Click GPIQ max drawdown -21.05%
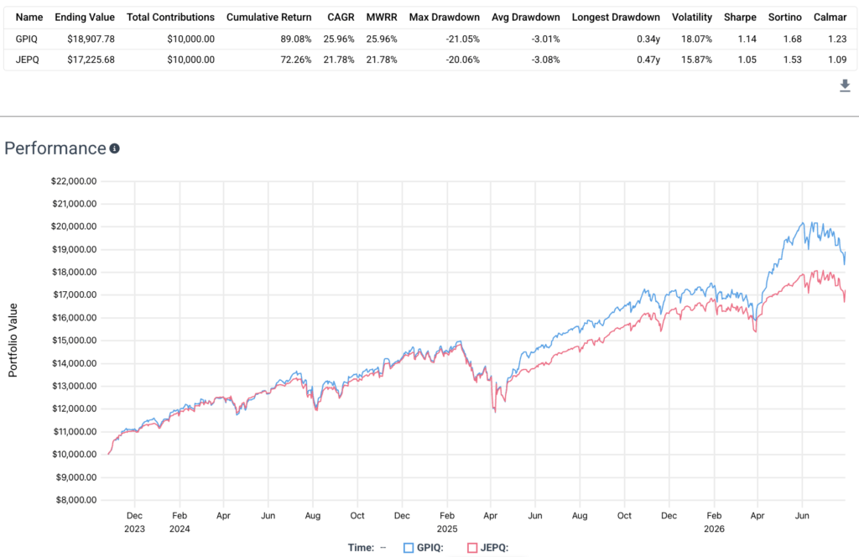This screenshot has width=859, height=557. click(x=462, y=39)
